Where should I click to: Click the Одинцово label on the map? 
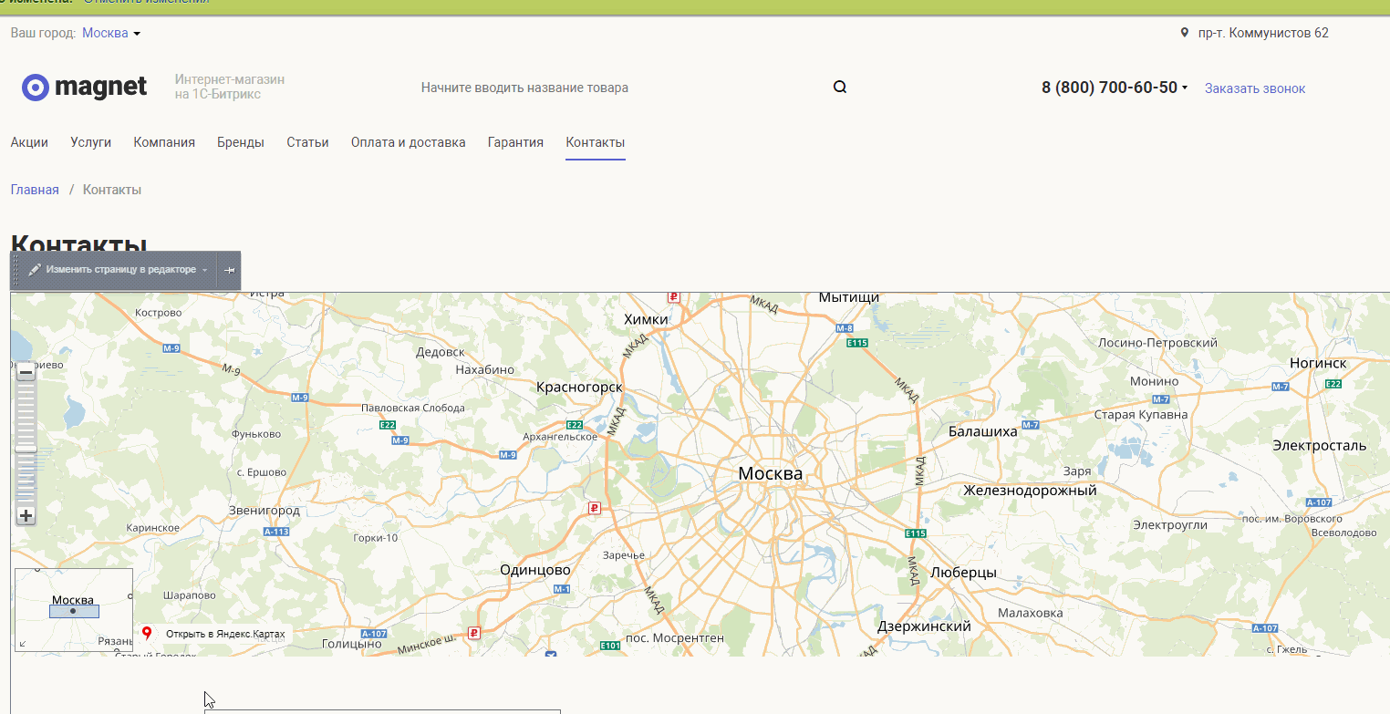coord(535,570)
